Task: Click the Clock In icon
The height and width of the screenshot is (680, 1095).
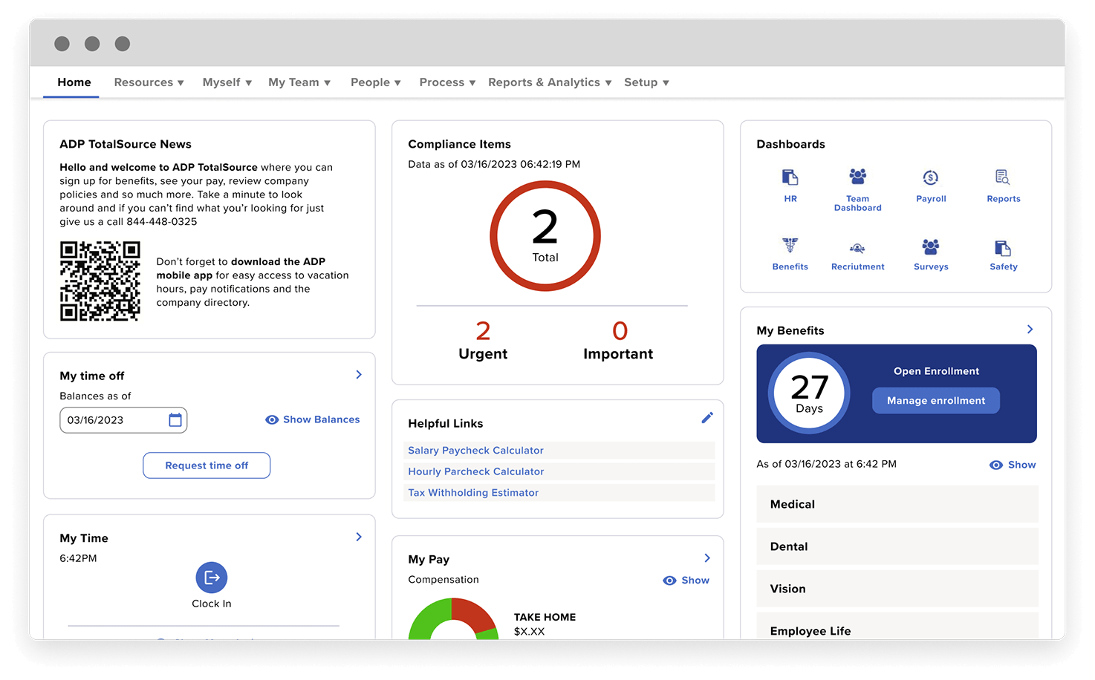Action: (212, 578)
